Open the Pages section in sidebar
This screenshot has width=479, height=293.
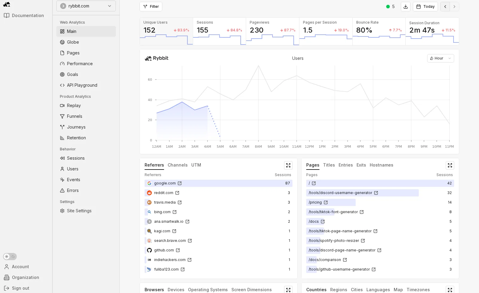(x=86, y=53)
